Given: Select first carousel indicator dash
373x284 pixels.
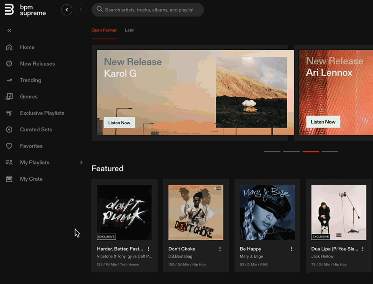Looking at the screenshot, I should pyautogui.click(x=272, y=151).
